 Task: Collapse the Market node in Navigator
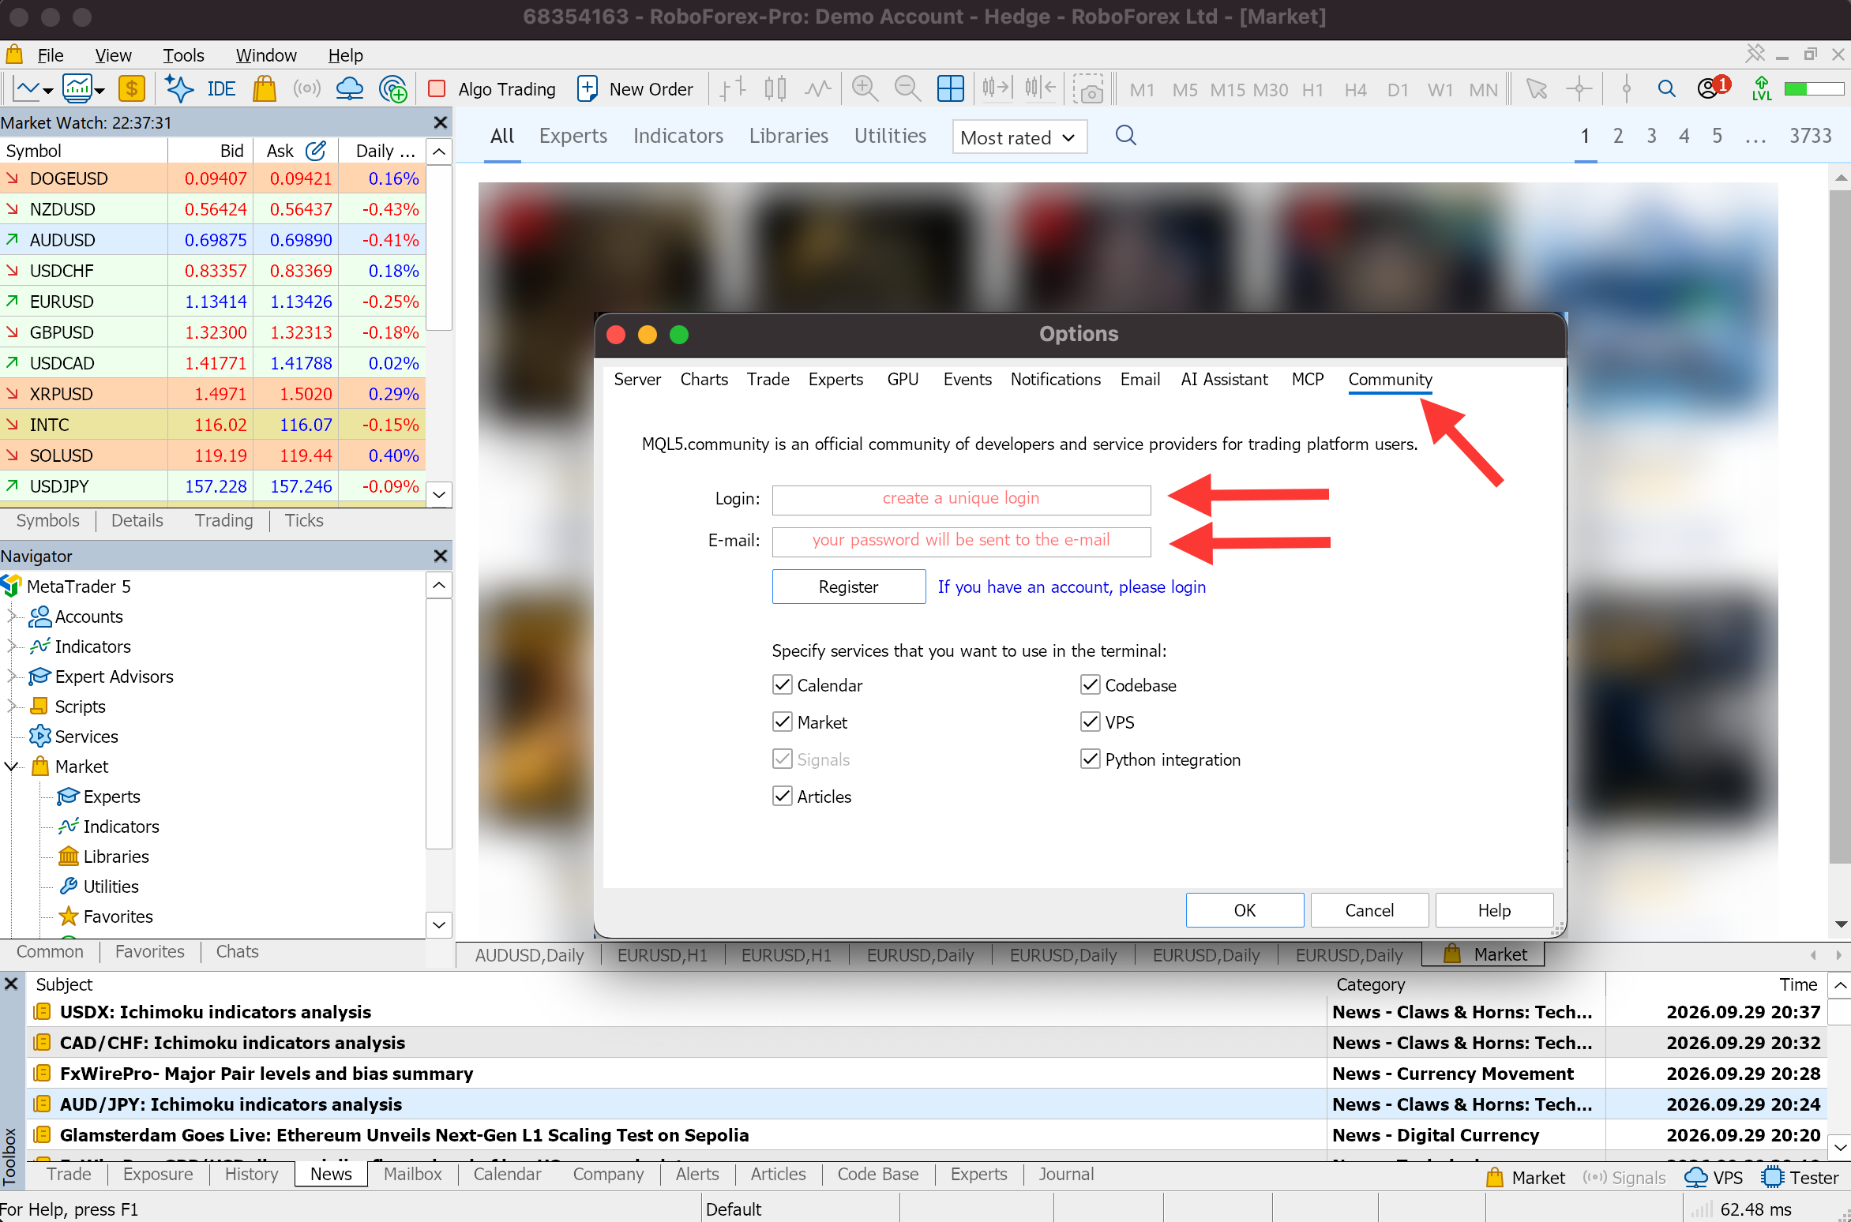point(12,767)
